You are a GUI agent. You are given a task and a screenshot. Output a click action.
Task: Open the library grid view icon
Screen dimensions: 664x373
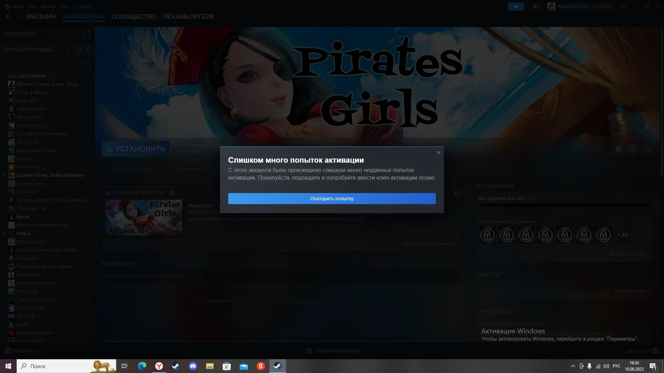tap(86, 34)
